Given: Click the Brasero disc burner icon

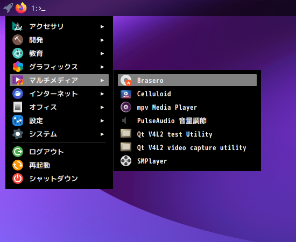Looking at the screenshot, I should (126, 80).
